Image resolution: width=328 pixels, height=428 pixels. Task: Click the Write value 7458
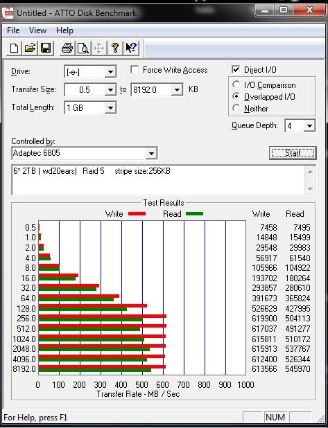click(x=268, y=227)
